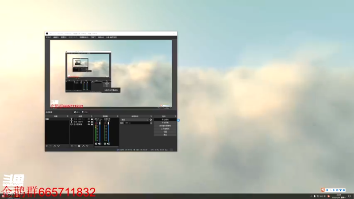The width and height of the screenshot is (354, 199).
Task: Mute second audio channel speaker icon
Action: point(108,144)
